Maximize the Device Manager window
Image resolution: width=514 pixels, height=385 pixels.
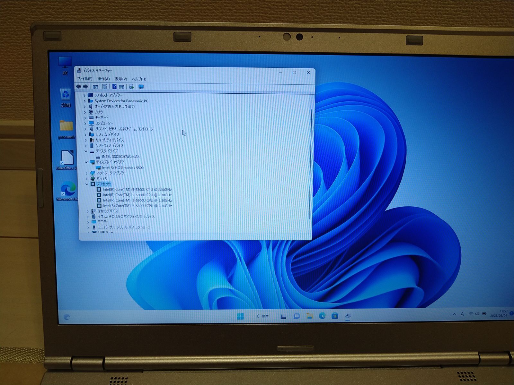294,73
